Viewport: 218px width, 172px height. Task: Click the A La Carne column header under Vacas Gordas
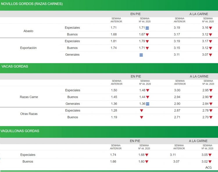[x=199, y=77]
